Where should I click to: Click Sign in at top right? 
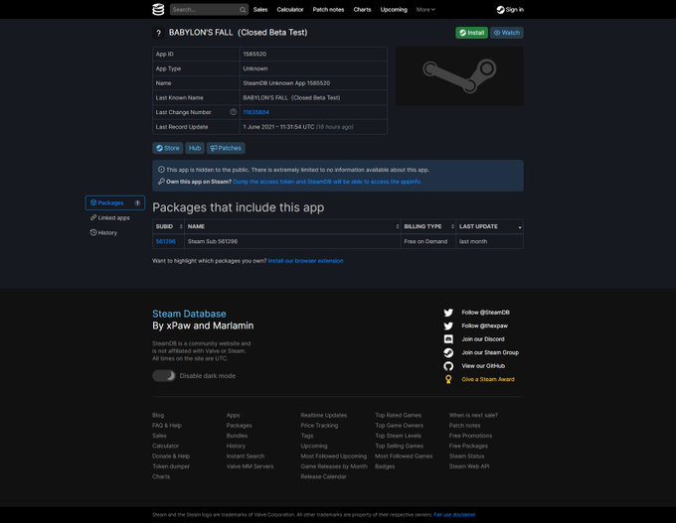[x=510, y=10]
